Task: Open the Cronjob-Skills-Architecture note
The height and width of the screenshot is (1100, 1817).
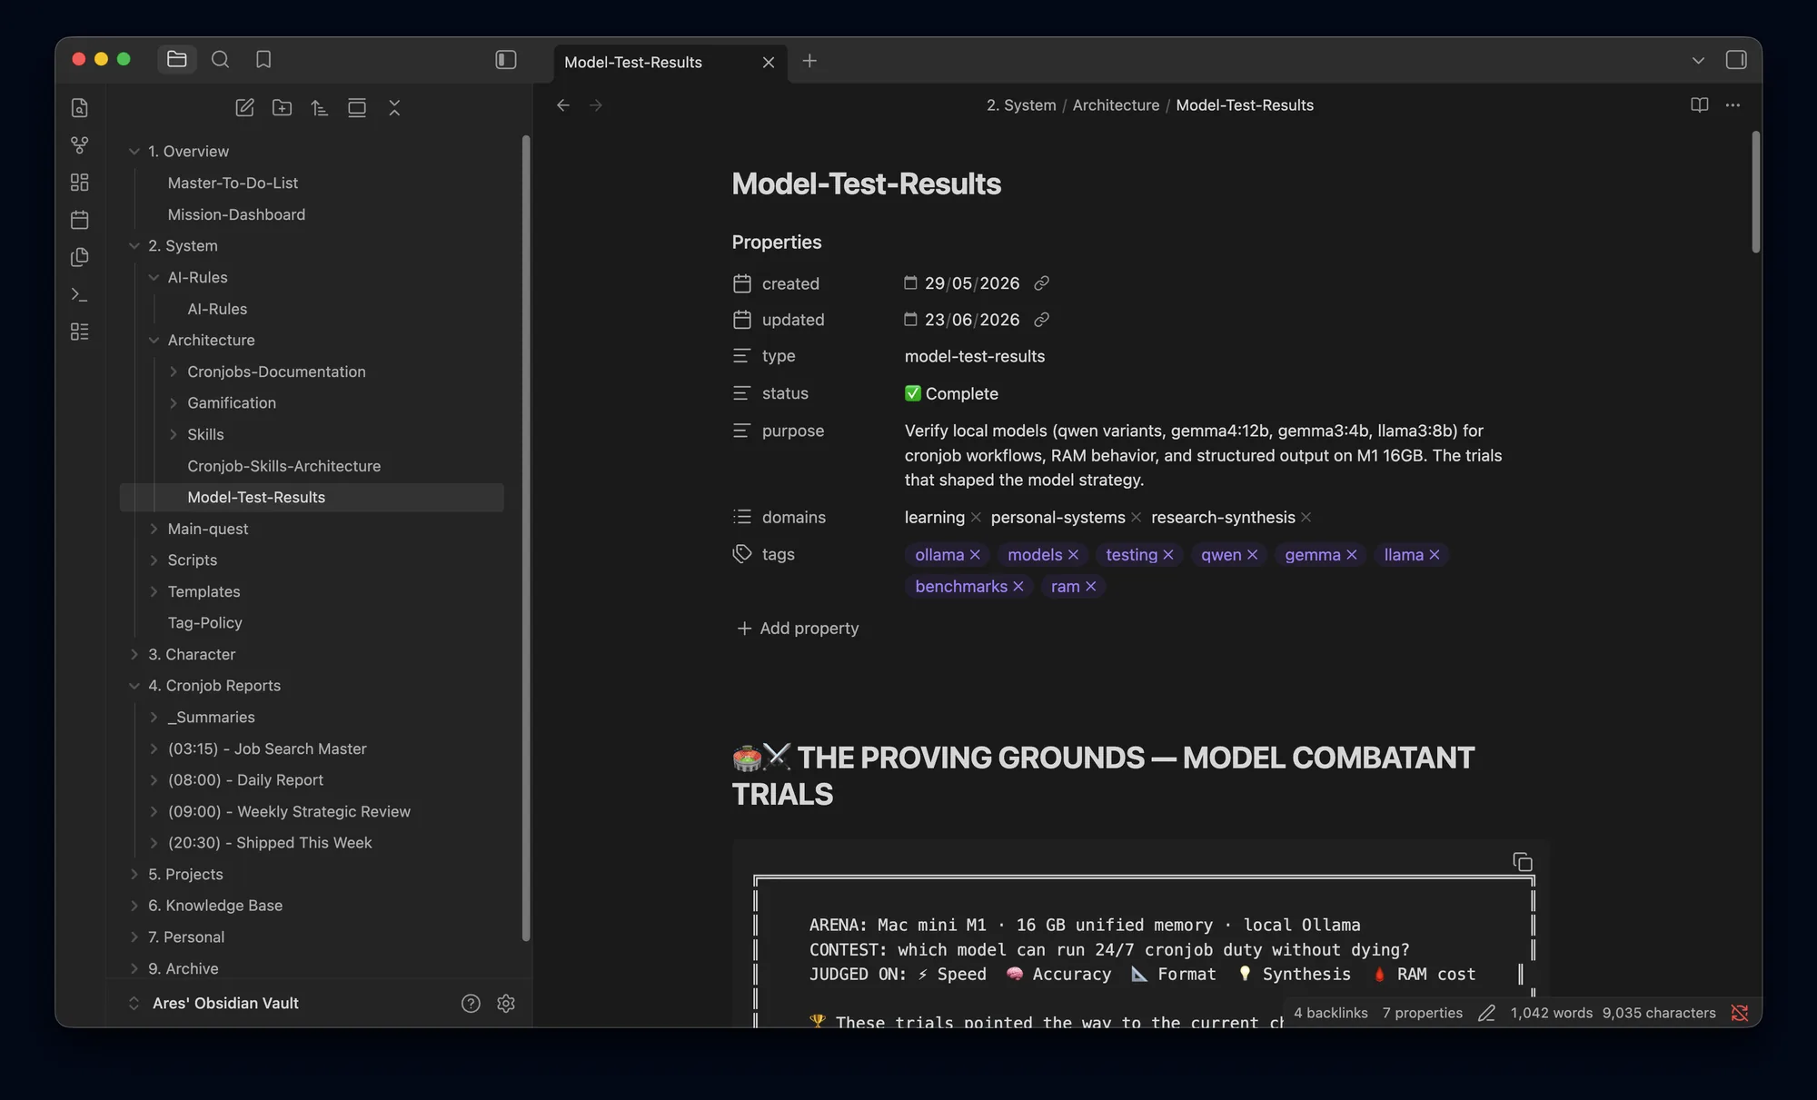Action: click(x=283, y=466)
